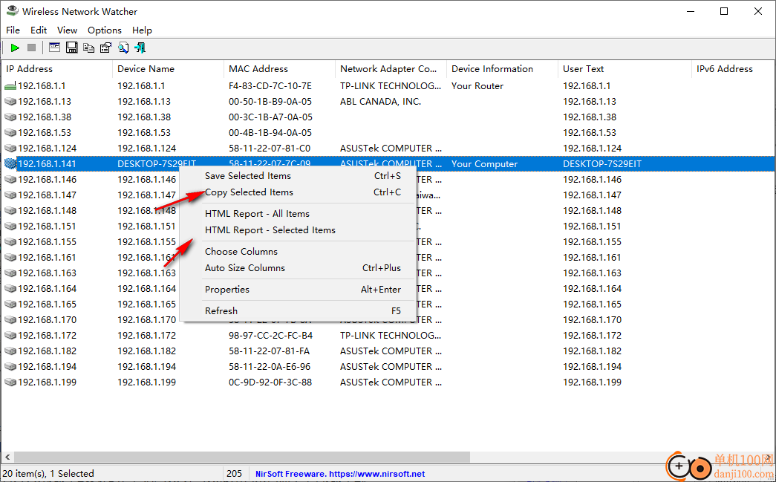
Task: Click the device icon in the 192.168.1.38 row
Action: (10, 117)
